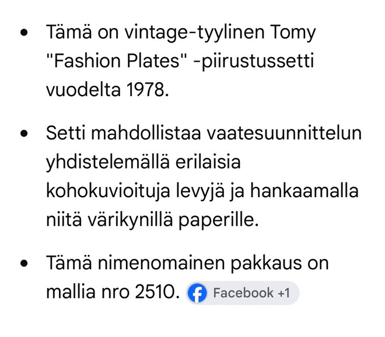This screenshot has height=337, width=385.
Task: Click the word -piirustussetti
Action: coord(254,61)
